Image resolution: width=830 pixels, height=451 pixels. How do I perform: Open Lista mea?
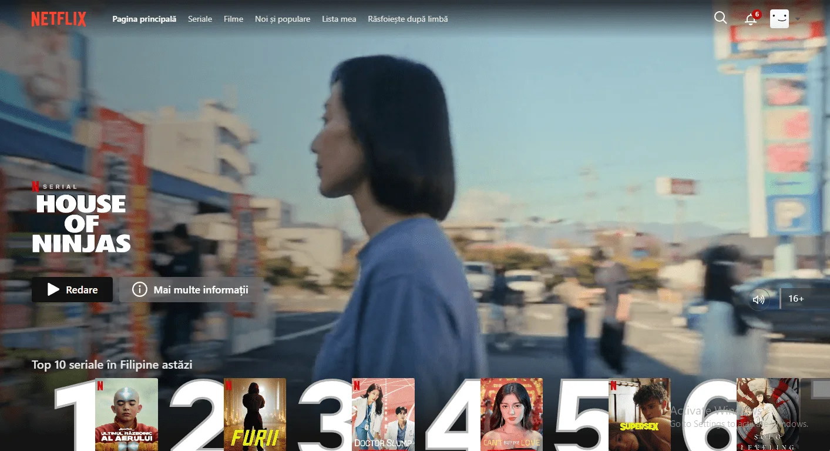[339, 19]
